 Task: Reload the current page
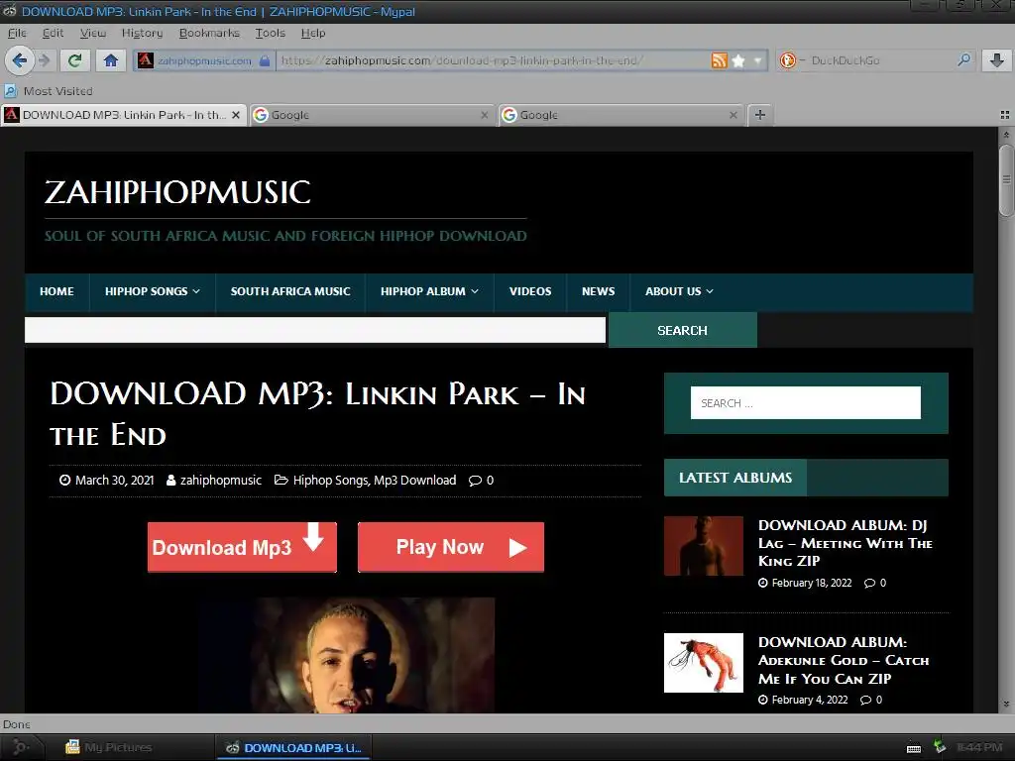click(75, 60)
